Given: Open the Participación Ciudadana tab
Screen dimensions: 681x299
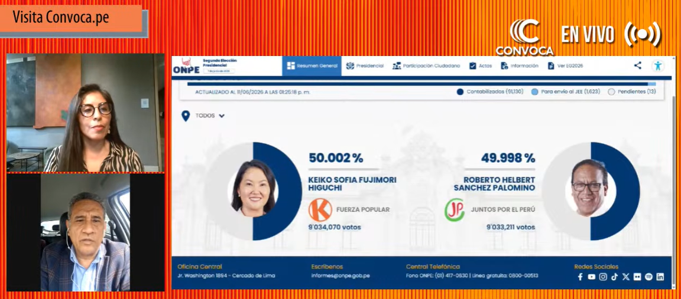Looking at the screenshot, I should [426, 66].
